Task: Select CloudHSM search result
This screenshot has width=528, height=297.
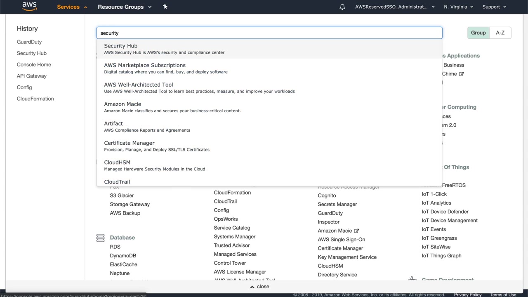Action: [x=269, y=165]
